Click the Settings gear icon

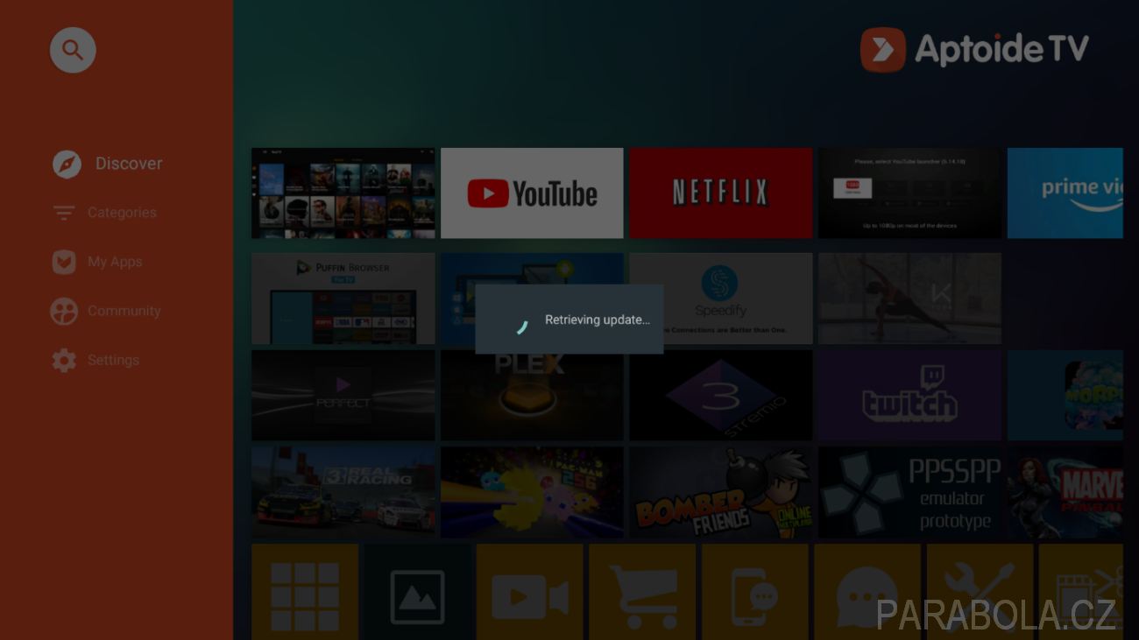tap(64, 360)
